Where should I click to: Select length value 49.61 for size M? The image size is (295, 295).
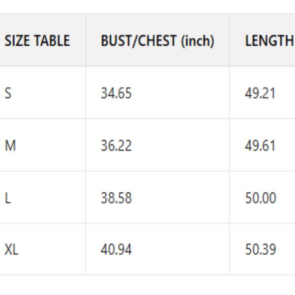(260, 146)
